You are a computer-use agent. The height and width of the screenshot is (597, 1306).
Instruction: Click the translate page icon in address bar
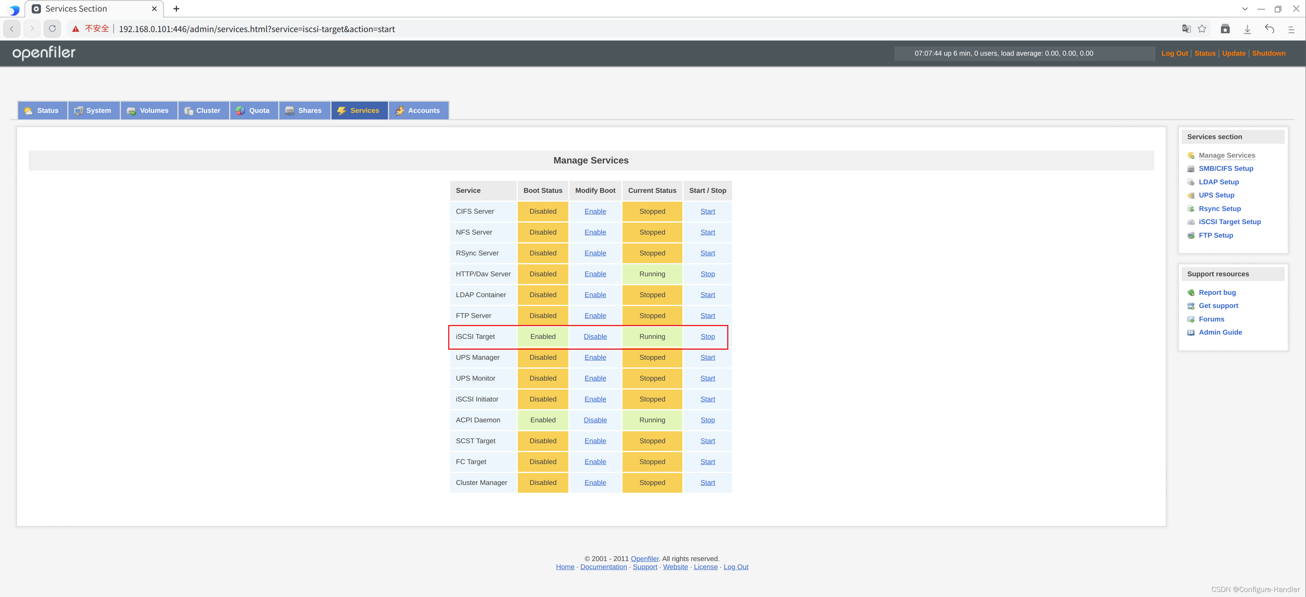tap(1186, 29)
